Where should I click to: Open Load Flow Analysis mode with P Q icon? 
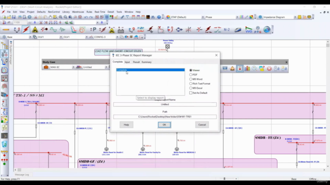click(17, 30)
